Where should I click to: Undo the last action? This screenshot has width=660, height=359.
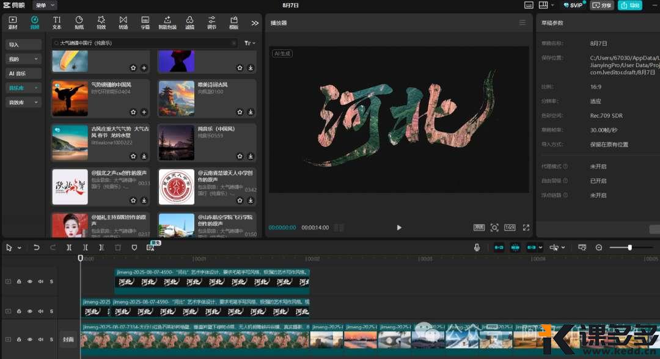[37, 248]
